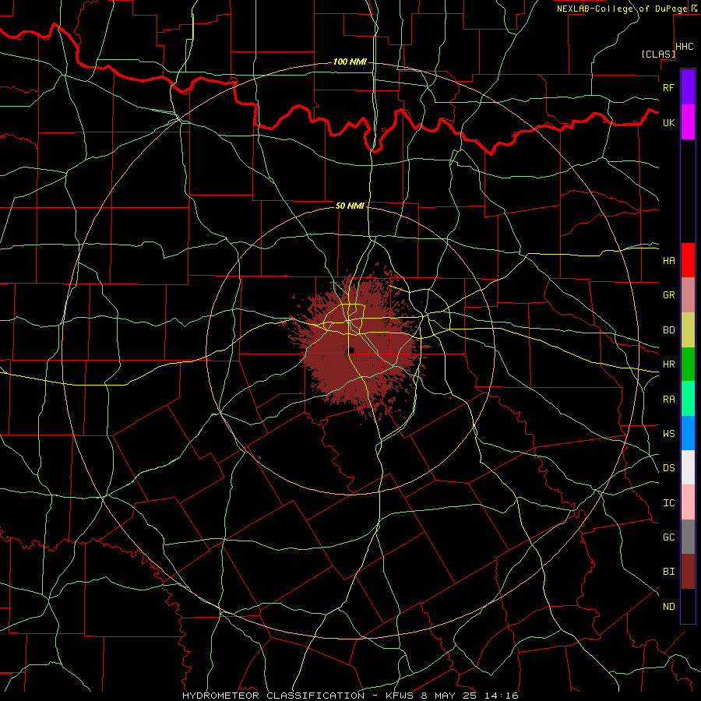Pick the mint green RA swatch
This screenshot has height=701, width=701.
click(x=688, y=399)
